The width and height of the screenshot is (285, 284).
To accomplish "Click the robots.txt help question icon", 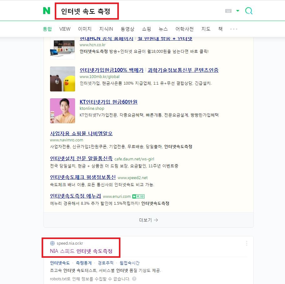I will point(134,279).
